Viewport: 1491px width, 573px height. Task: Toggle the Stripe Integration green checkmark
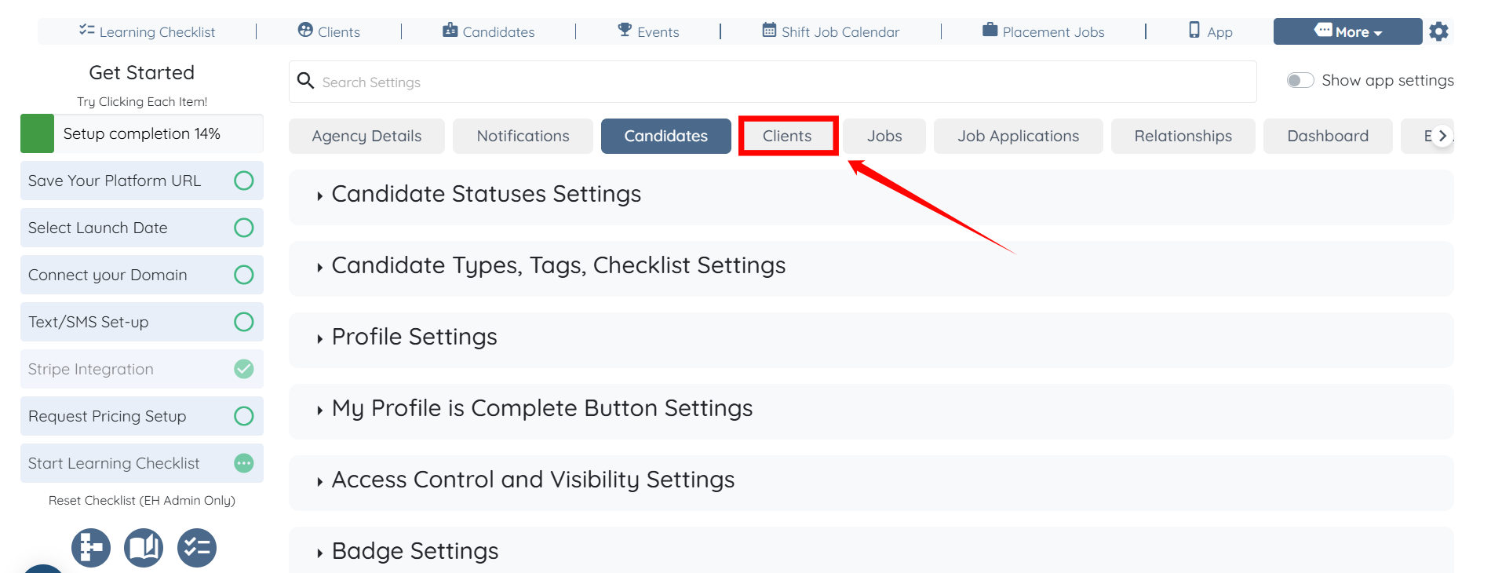click(244, 369)
